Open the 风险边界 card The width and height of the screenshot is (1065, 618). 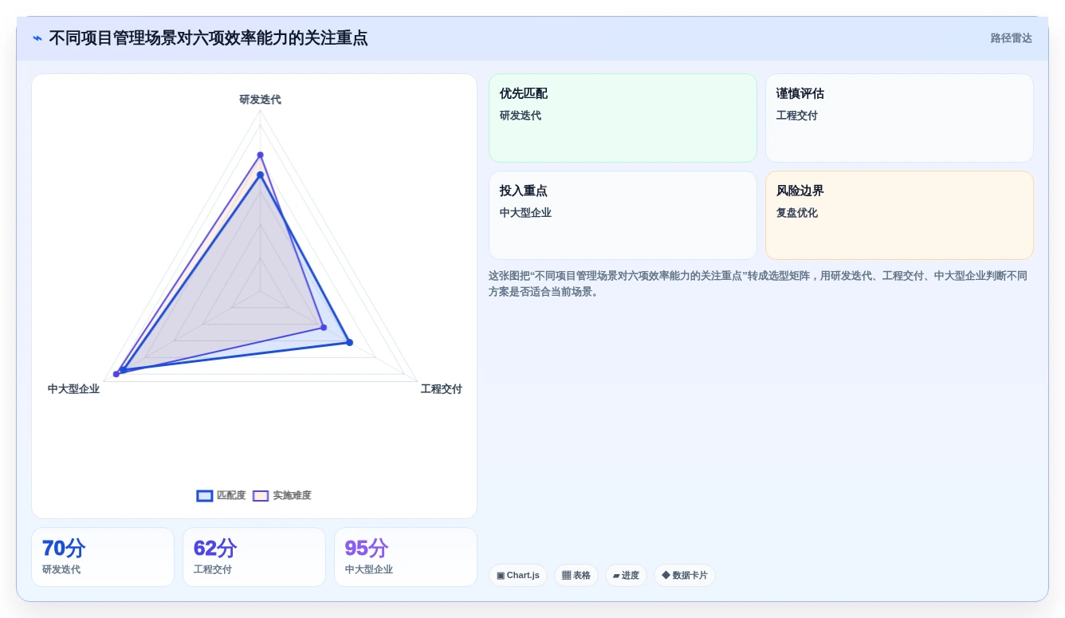(899, 215)
